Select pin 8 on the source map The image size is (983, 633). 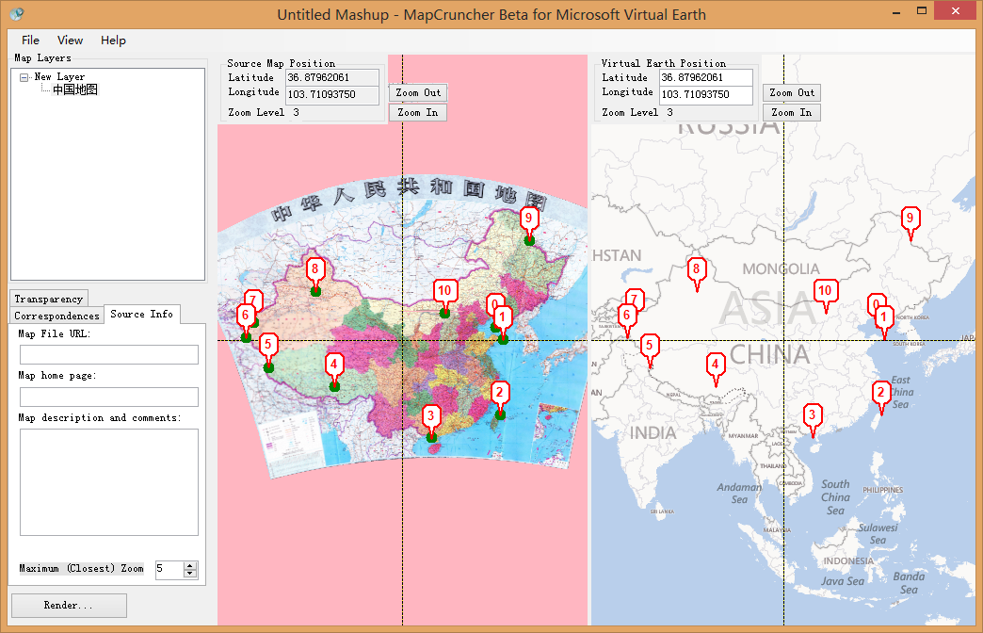click(x=314, y=269)
